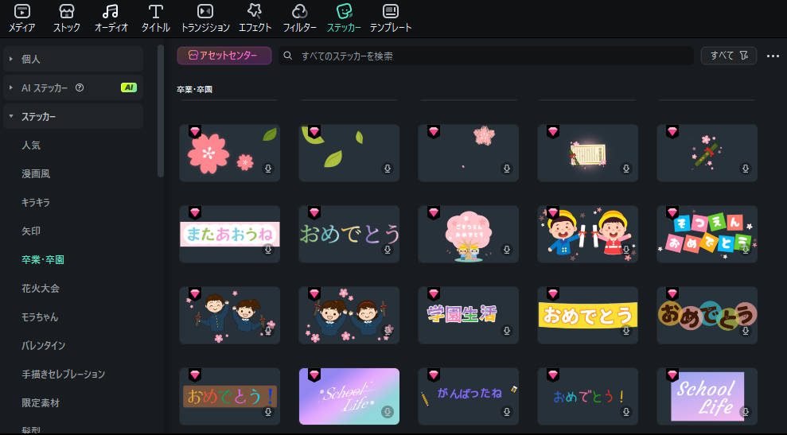Download the diploma tube sticker
Screen dimensions: 787x435
(746, 169)
